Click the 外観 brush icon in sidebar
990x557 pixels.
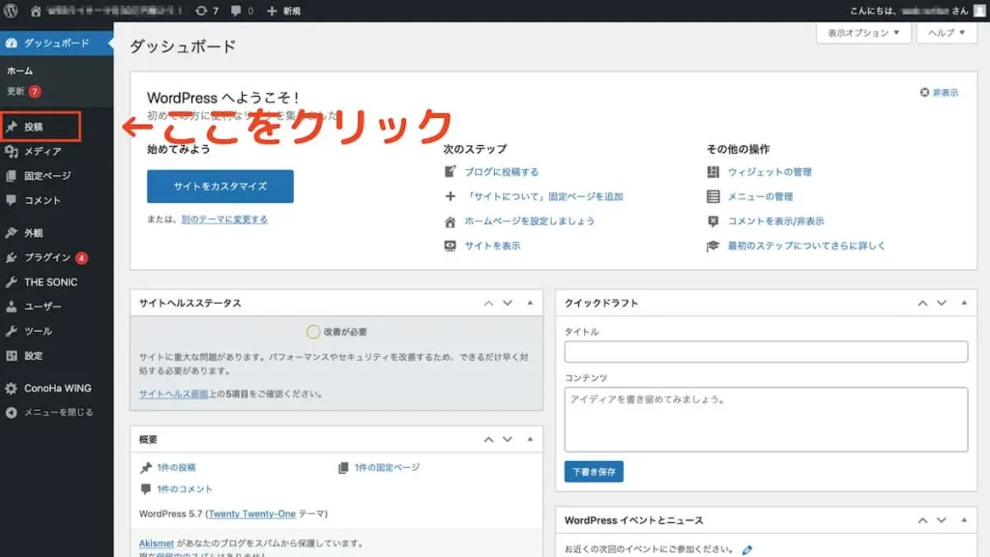click(12, 233)
